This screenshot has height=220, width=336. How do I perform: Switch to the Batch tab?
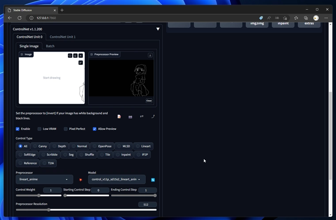click(50, 46)
